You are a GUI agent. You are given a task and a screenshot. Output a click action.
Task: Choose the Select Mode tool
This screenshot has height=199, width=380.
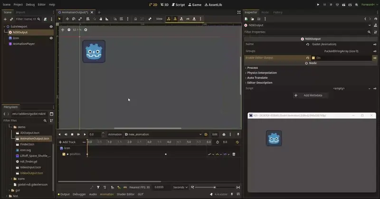pyautogui.click(x=59, y=19)
